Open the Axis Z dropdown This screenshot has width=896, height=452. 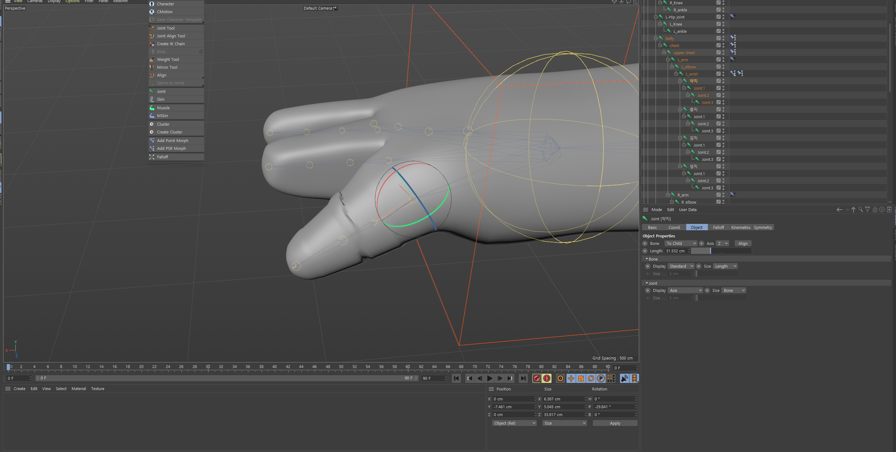[723, 243]
